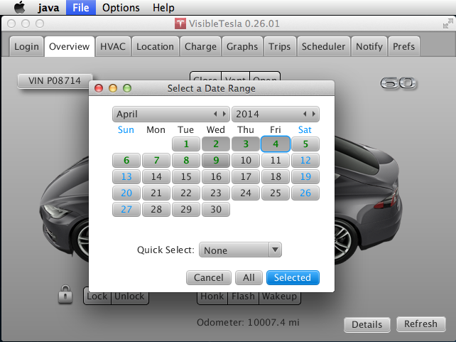Open the java application menu

click(48, 7)
